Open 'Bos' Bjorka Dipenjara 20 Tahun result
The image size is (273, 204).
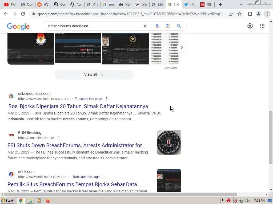click(x=78, y=106)
